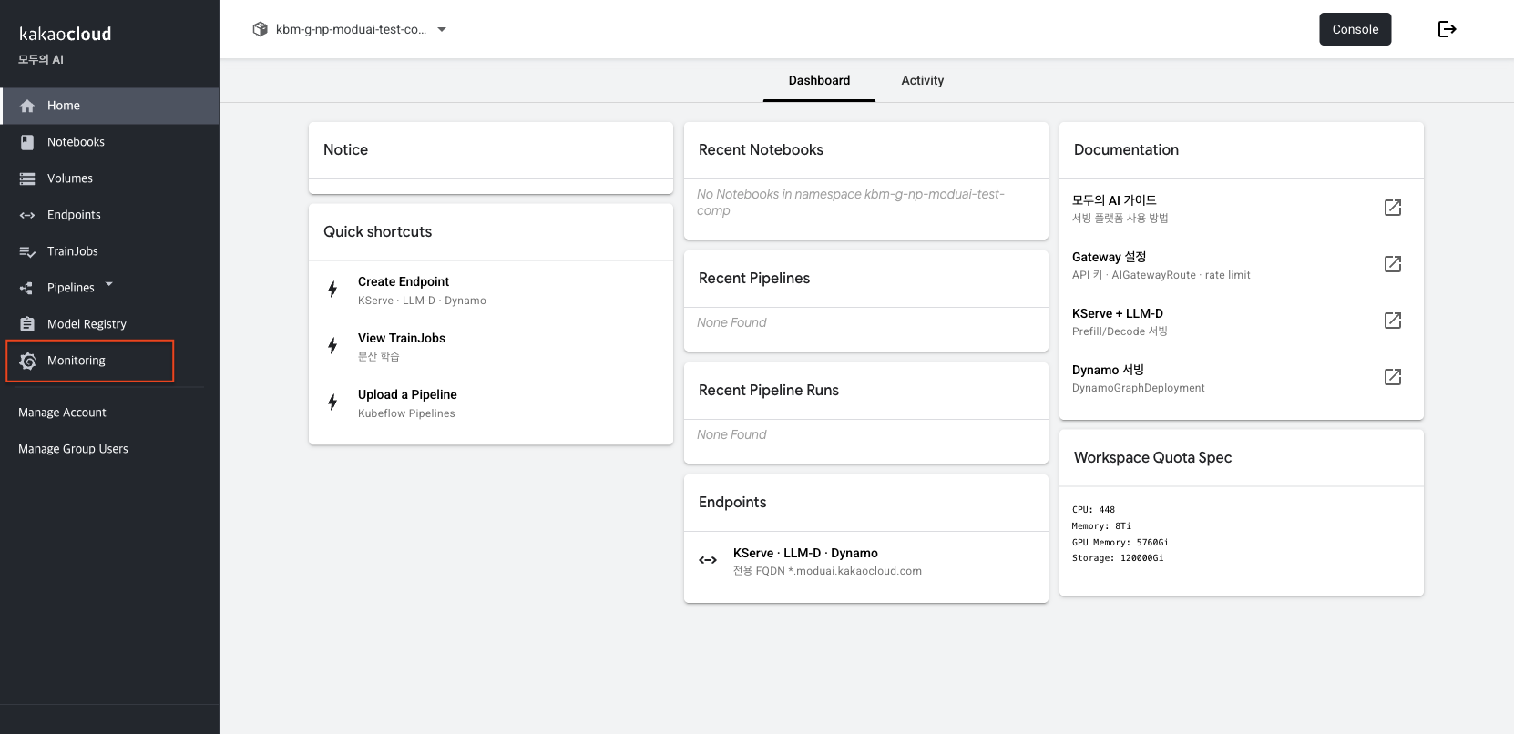Switch to the Activity tab
Image resolution: width=1514 pixels, height=734 pixels.
pyautogui.click(x=923, y=80)
